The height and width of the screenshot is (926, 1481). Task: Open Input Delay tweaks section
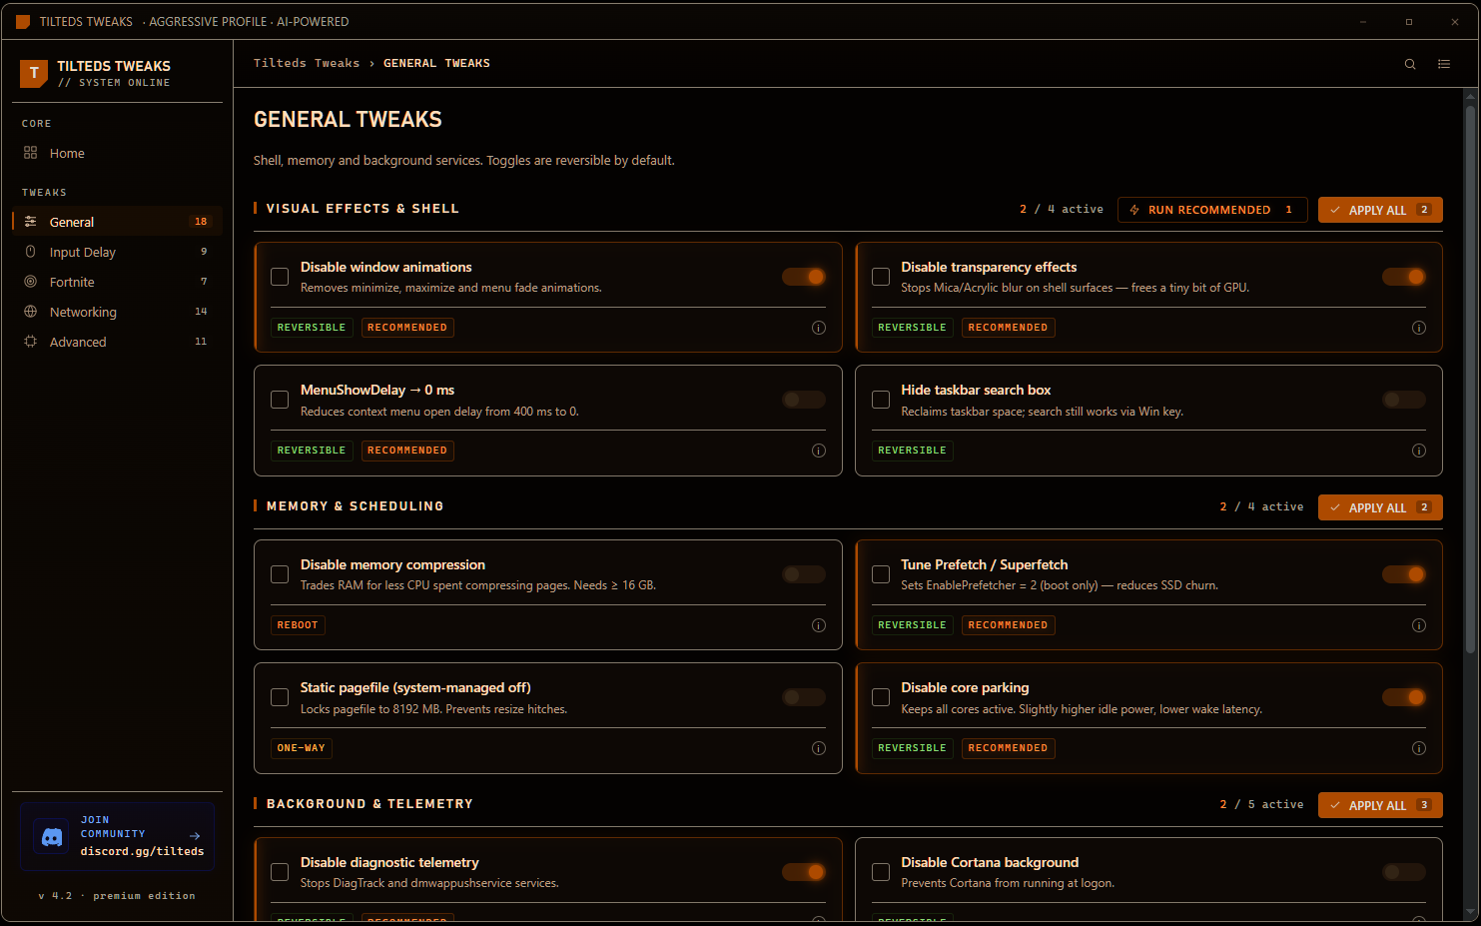(117, 252)
